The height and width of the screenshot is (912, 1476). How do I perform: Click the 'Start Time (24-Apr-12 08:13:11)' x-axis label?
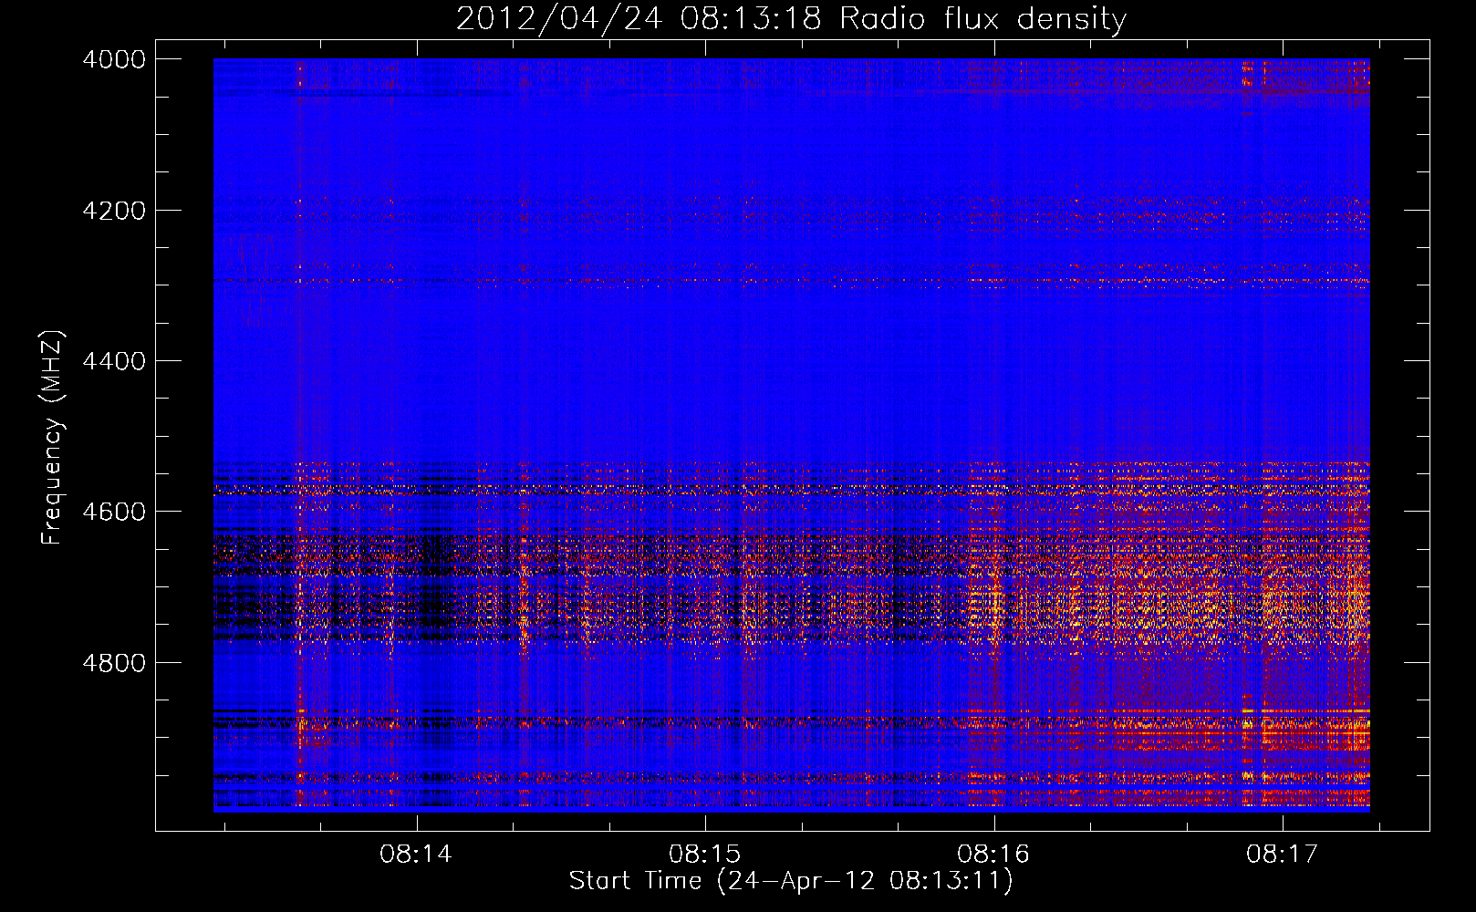(791, 881)
